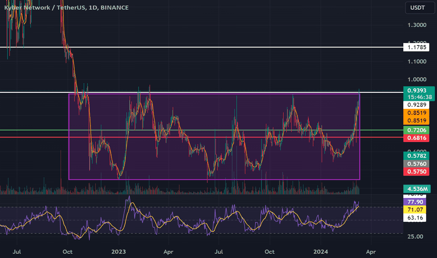Click the Jul label before 2023
Viewport: 437px width, 258px height.
point(17,251)
